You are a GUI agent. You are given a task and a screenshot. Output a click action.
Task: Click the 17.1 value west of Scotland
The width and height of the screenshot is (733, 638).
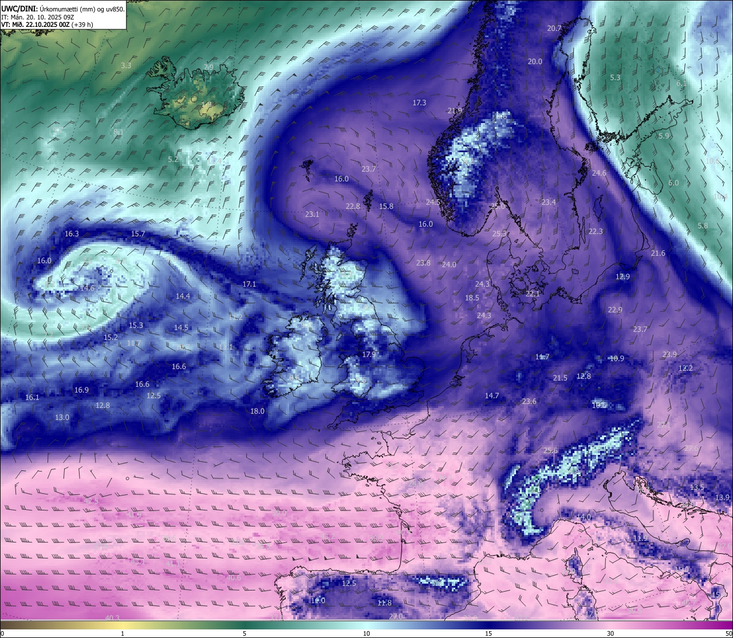pyautogui.click(x=249, y=284)
